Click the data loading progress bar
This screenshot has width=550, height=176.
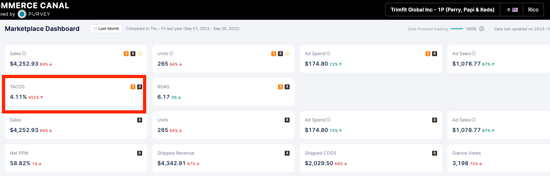(456, 29)
